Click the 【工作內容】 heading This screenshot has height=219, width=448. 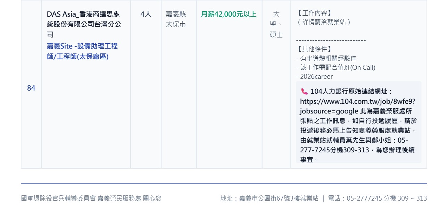point(315,13)
